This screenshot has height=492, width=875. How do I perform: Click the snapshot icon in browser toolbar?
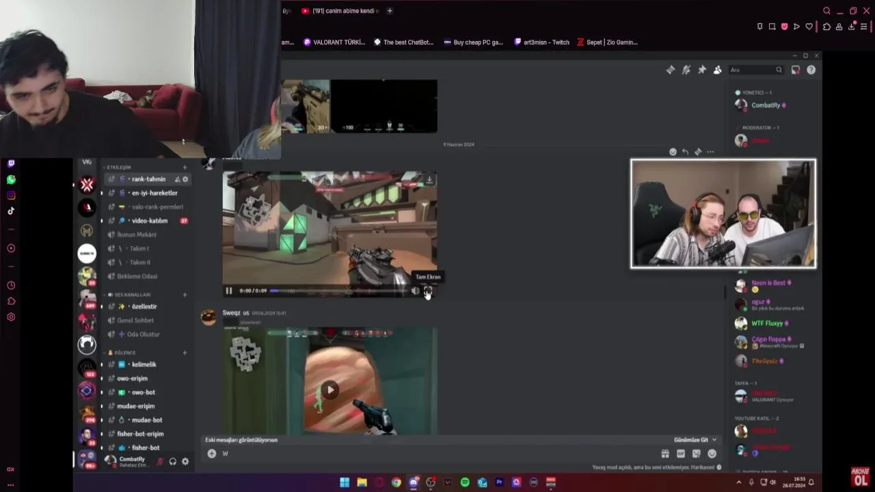pos(772,27)
